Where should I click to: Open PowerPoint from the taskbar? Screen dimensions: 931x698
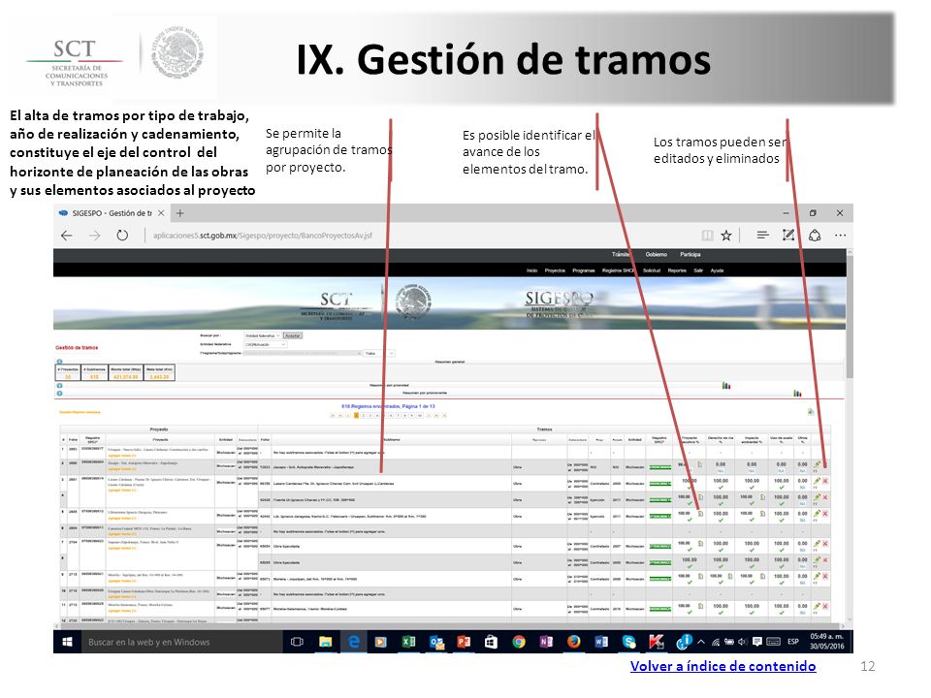coord(464,642)
